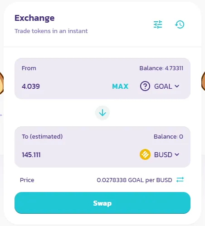Open the GOAL currency selector
This screenshot has height=226, width=205.
pos(160,86)
